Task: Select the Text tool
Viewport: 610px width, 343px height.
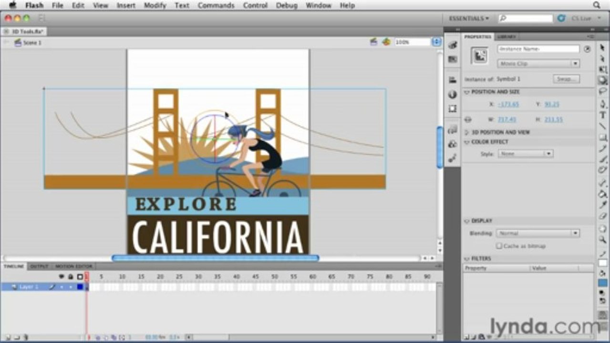Action: [603, 115]
